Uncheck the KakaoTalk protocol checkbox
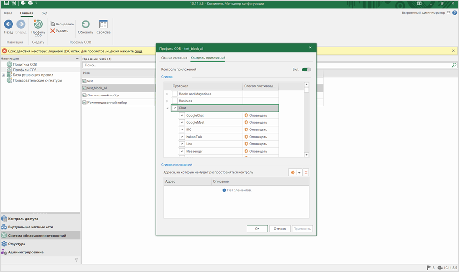459x272 pixels. click(182, 137)
